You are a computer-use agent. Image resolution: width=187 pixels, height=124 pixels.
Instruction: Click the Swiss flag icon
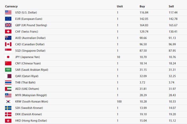coord(8,32)
